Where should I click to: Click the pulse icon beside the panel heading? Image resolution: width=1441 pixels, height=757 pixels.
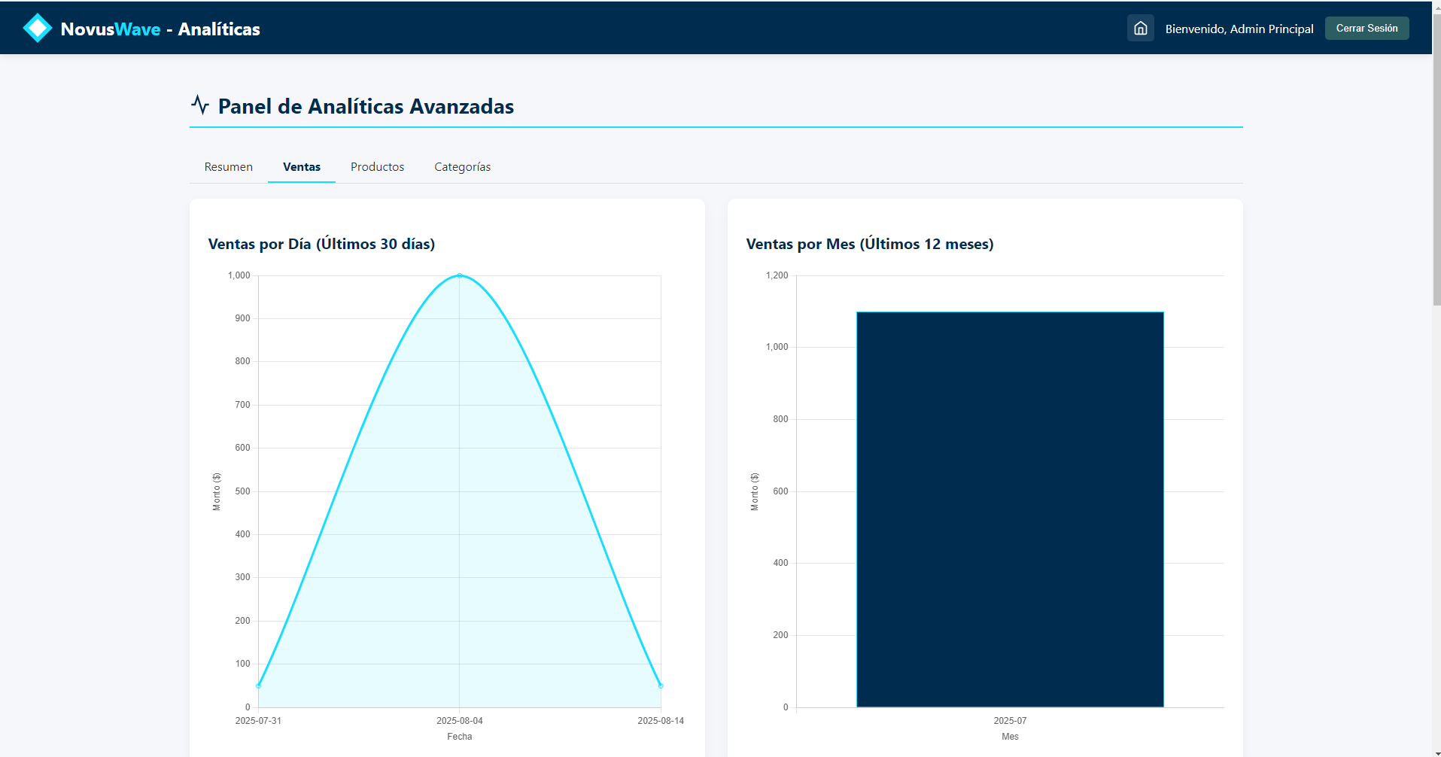coord(199,105)
